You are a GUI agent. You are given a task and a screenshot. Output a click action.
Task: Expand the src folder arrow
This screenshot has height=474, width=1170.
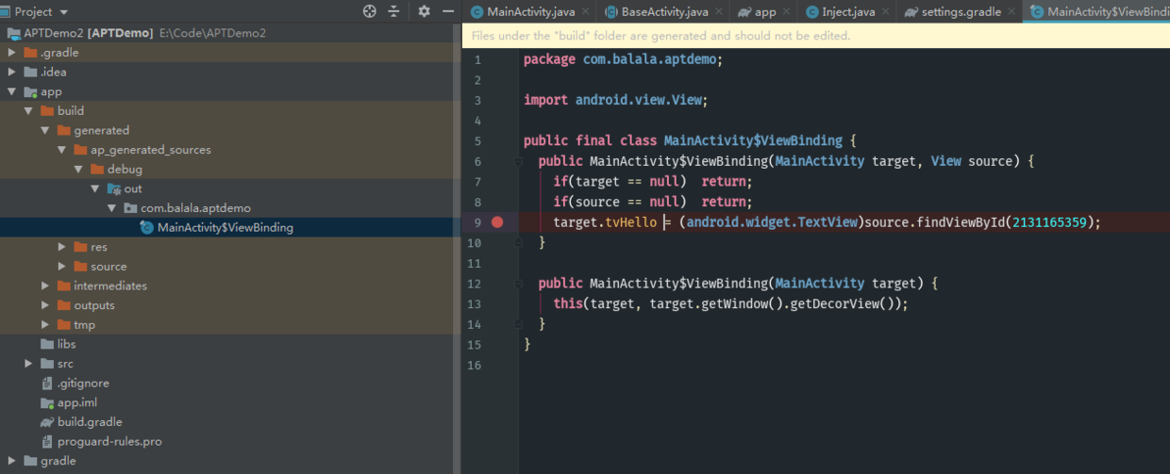click(28, 363)
